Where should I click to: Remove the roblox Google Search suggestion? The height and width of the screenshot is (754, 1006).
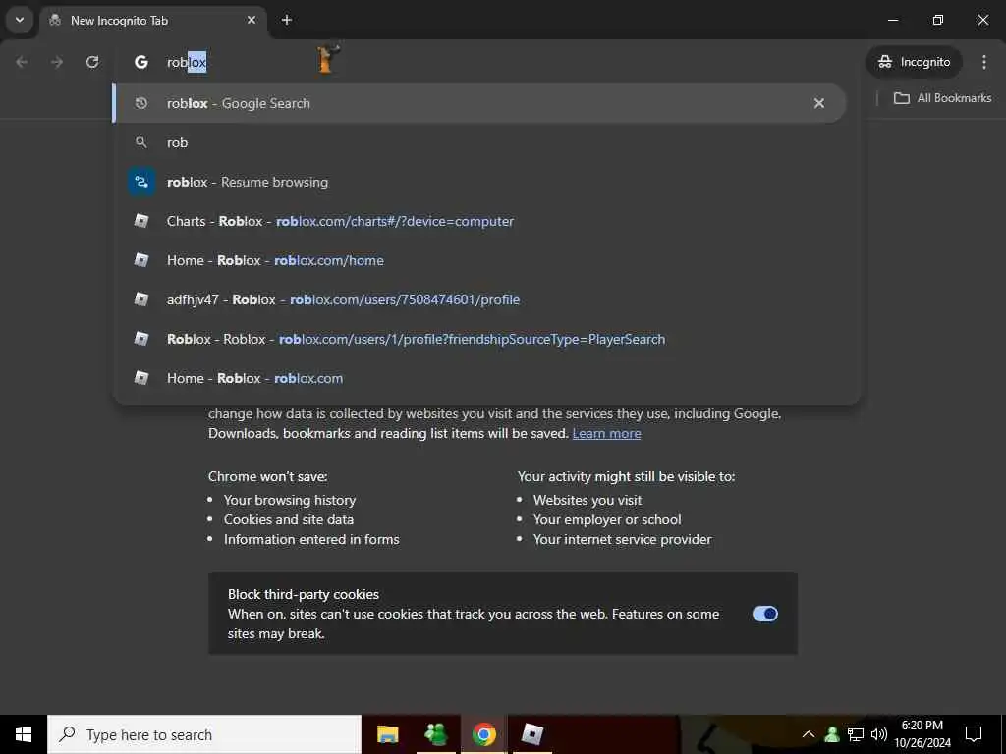[x=819, y=103]
